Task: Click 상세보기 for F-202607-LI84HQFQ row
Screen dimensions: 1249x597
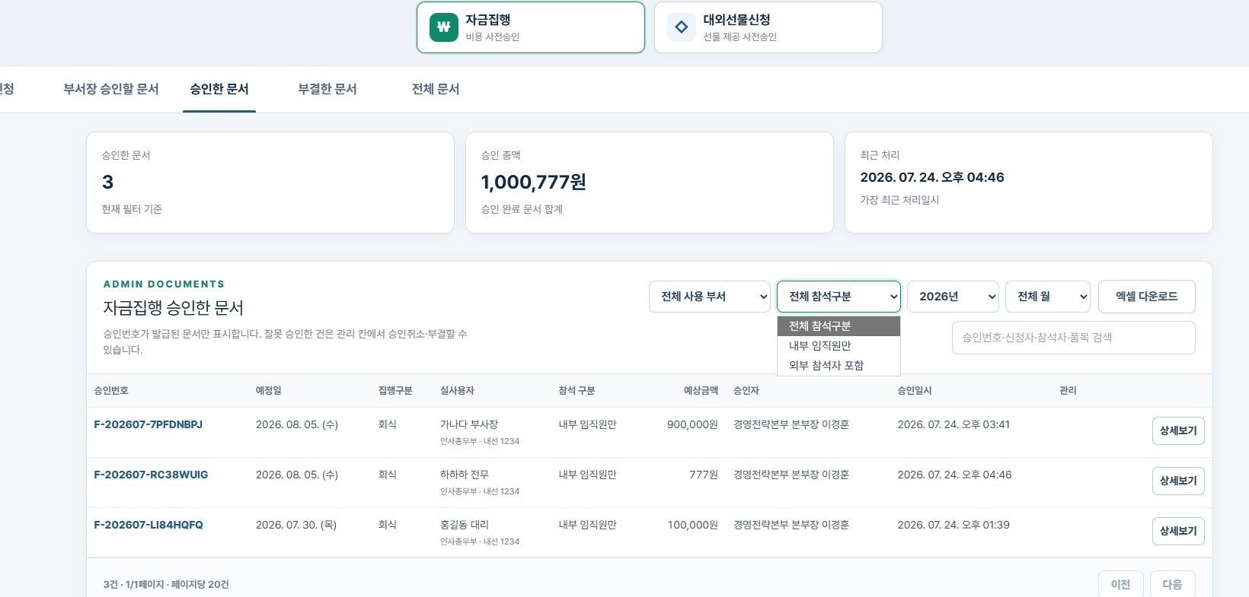Action: (x=1178, y=532)
